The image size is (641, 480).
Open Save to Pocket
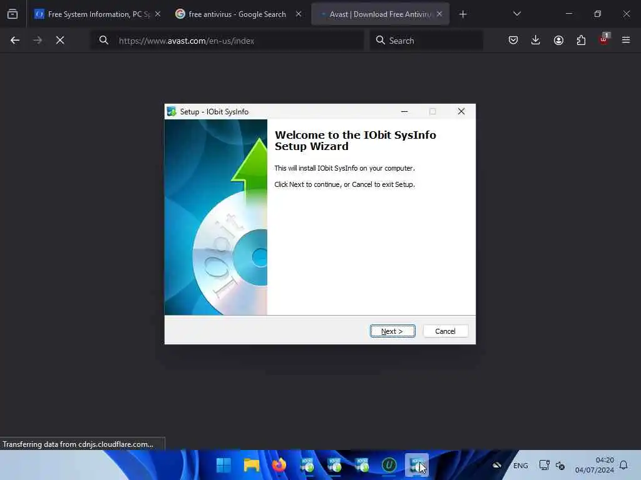point(513,40)
